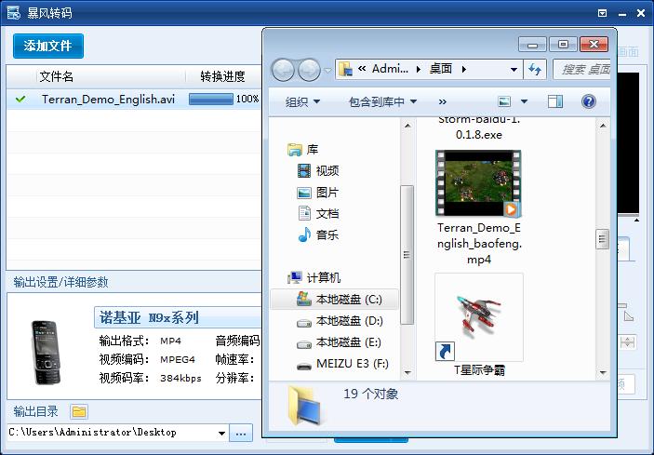This screenshot has height=455, width=654.
Task: Open the 组织 (Organize) menu
Action: [x=302, y=101]
